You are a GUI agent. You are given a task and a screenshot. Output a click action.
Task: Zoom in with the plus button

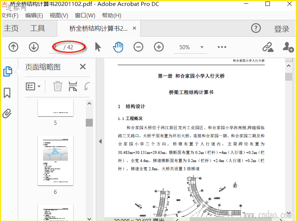(x=159, y=47)
